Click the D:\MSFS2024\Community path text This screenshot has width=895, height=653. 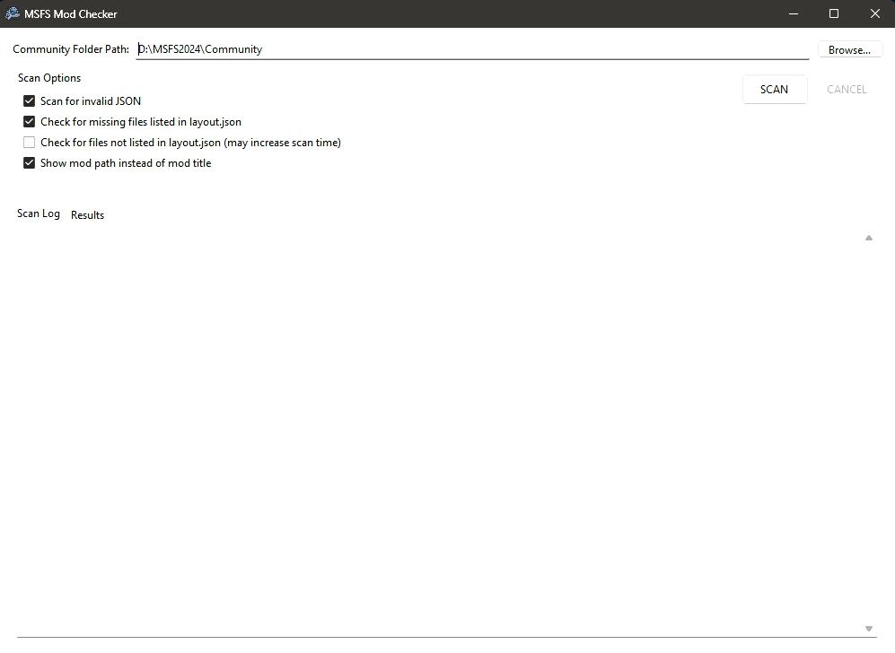click(x=199, y=49)
